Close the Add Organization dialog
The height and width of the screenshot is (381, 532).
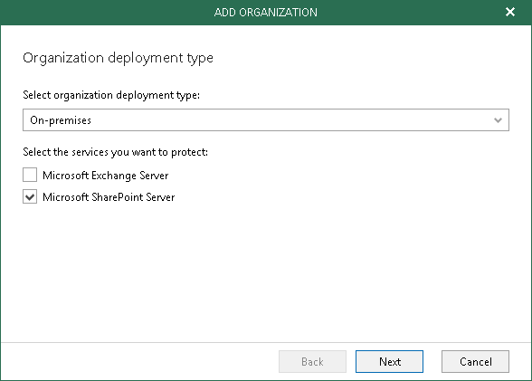point(510,12)
